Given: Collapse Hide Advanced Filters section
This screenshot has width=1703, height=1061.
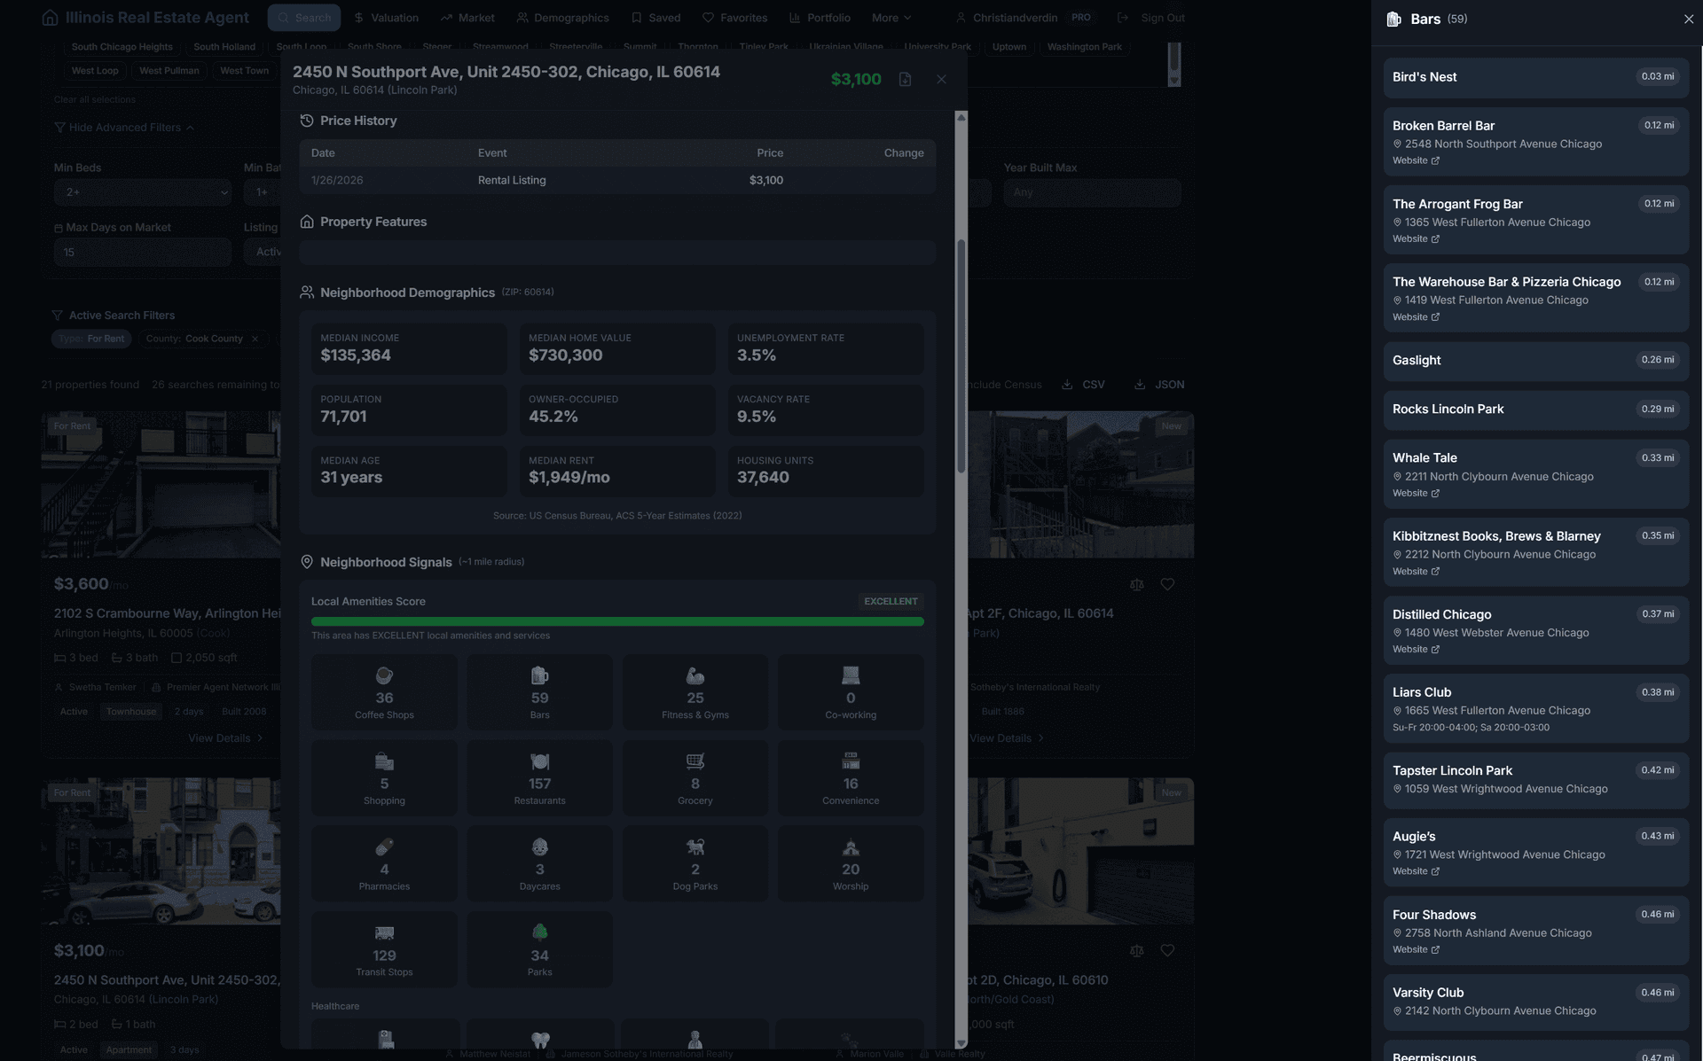Looking at the screenshot, I should (x=124, y=128).
